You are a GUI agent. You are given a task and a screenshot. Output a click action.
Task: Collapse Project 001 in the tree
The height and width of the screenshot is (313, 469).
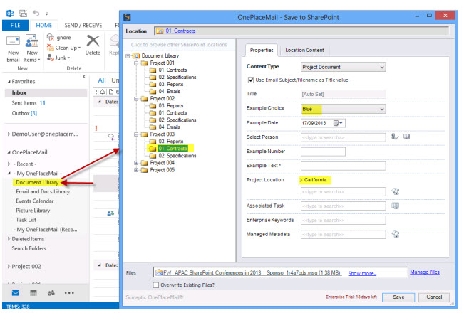(136, 63)
